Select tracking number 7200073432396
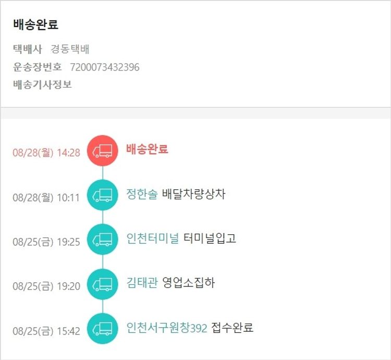Screen dimensions: 391x360 click(105, 67)
